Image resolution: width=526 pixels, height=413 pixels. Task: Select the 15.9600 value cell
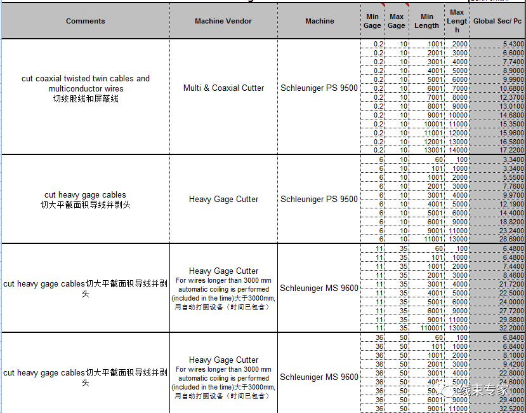point(497,133)
